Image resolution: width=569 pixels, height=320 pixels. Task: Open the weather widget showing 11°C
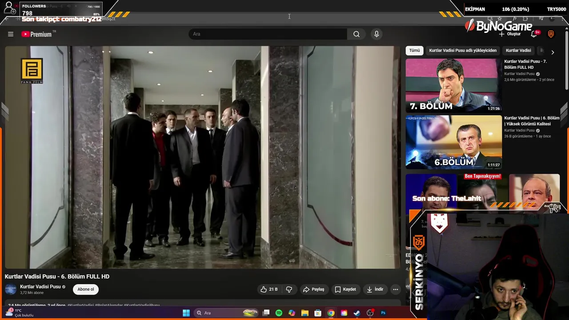20,313
